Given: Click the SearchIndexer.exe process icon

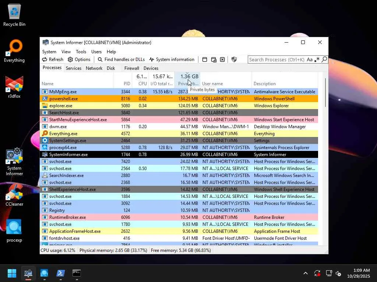Looking at the screenshot, I should [45, 175].
